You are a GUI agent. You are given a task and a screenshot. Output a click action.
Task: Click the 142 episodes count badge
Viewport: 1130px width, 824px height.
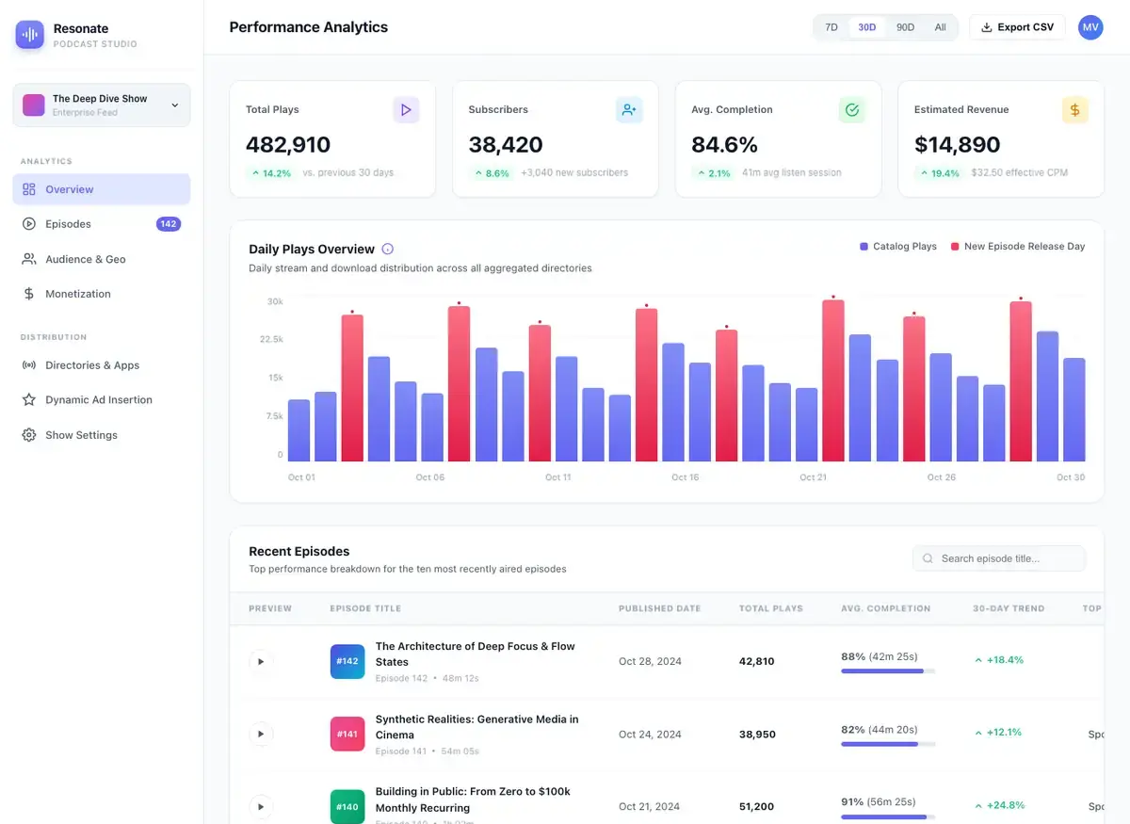[169, 224]
